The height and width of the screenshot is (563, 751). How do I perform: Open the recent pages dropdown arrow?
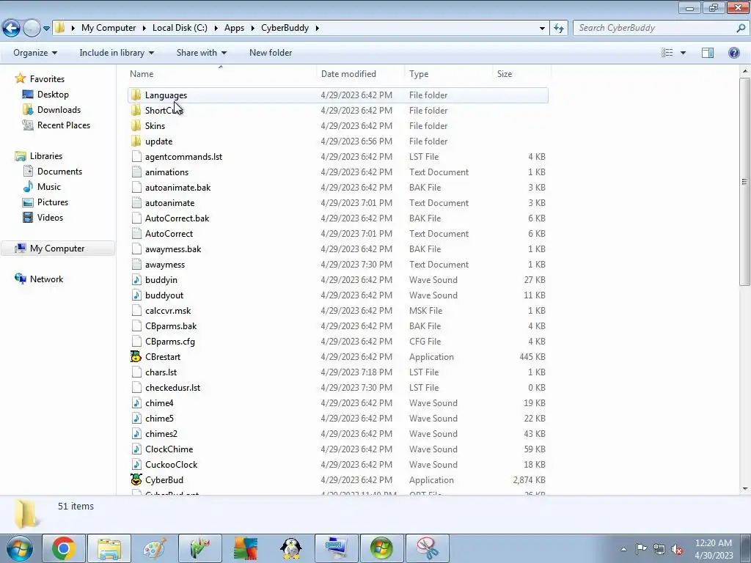click(46, 29)
